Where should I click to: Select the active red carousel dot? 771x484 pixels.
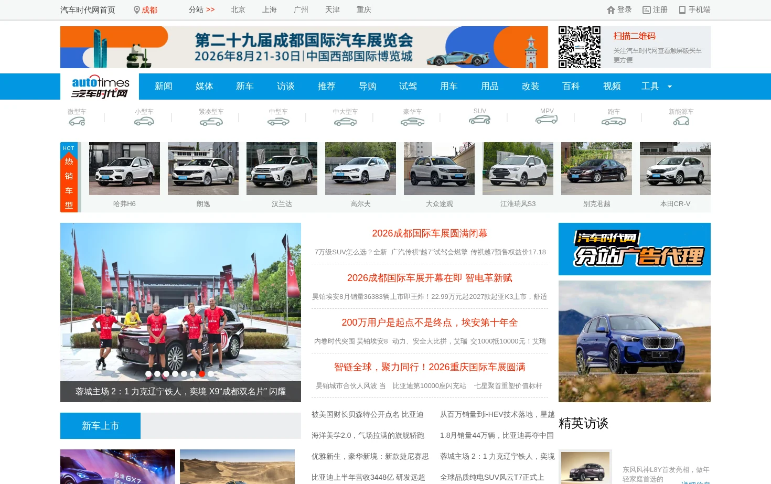coord(202,374)
